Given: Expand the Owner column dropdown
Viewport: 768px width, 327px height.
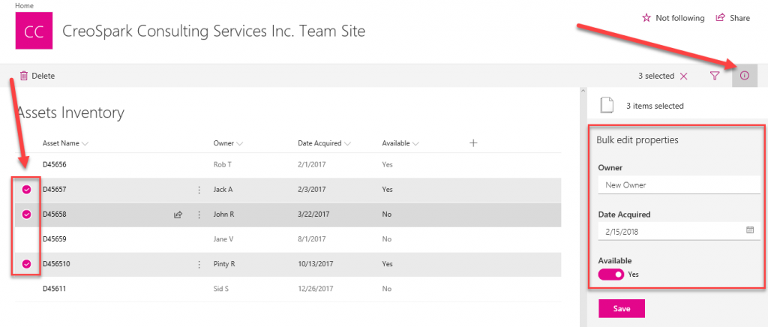Looking at the screenshot, I should tap(239, 144).
